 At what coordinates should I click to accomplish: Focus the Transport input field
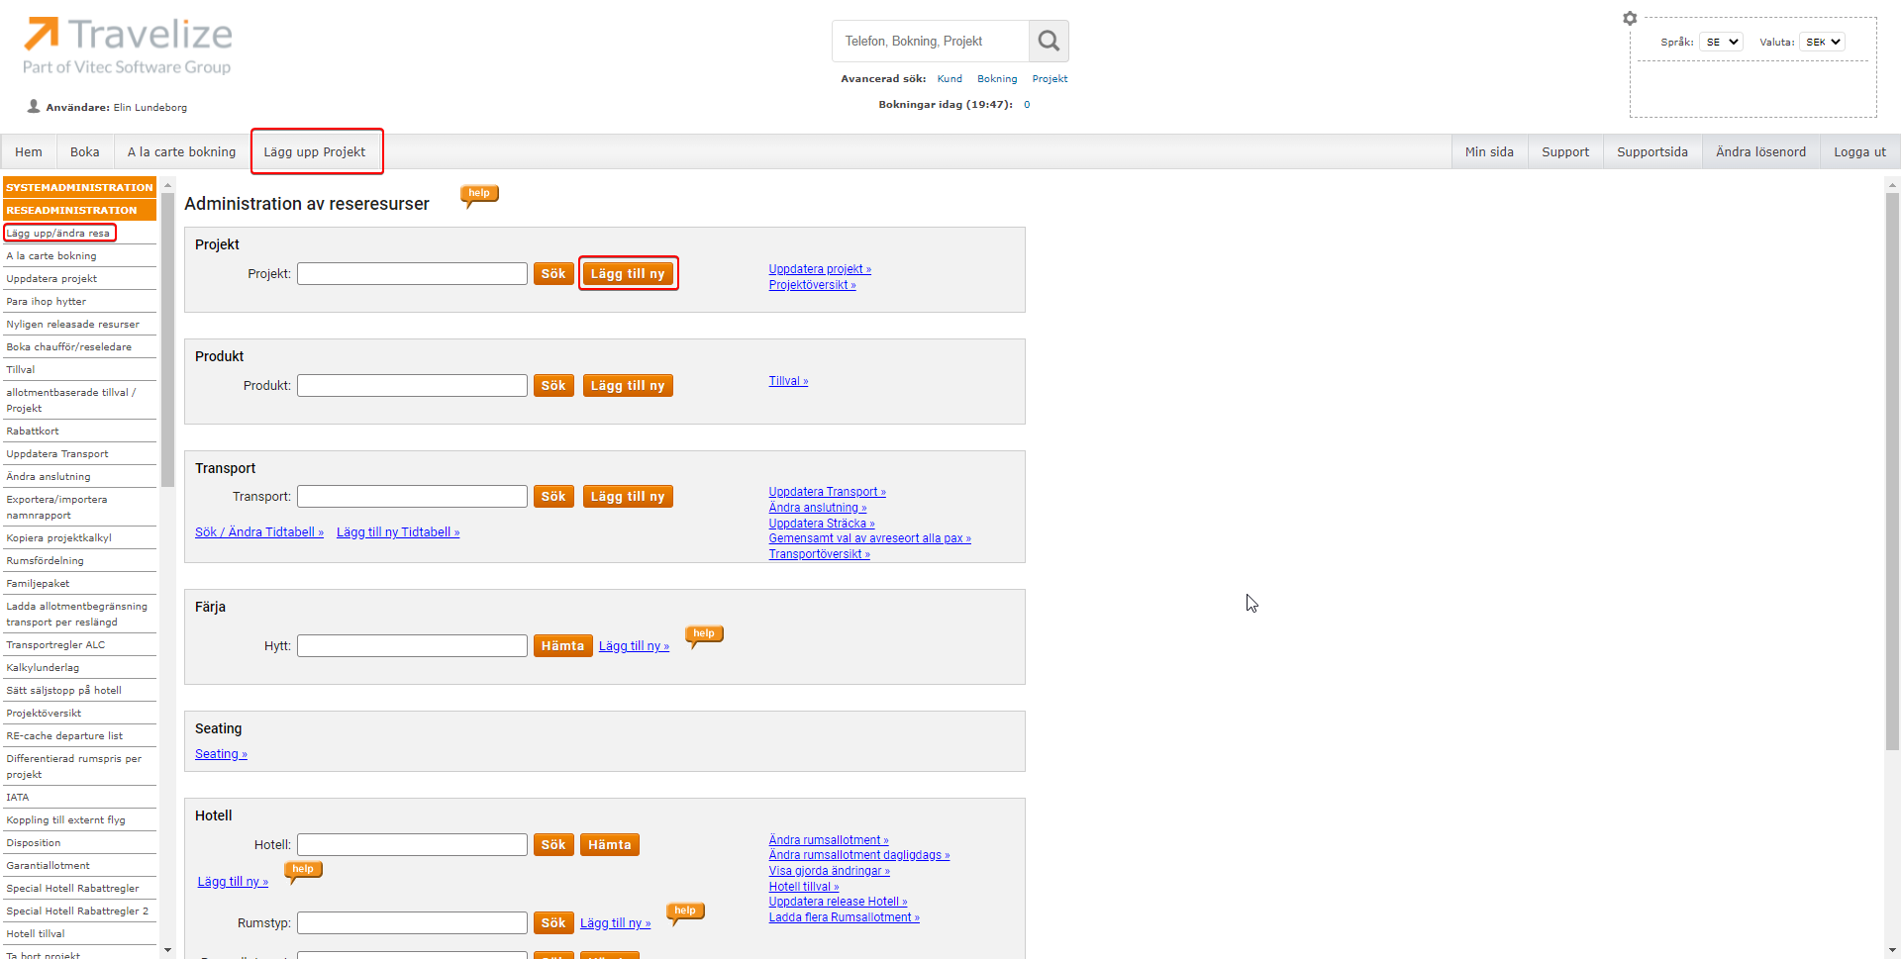pyautogui.click(x=412, y=497)
